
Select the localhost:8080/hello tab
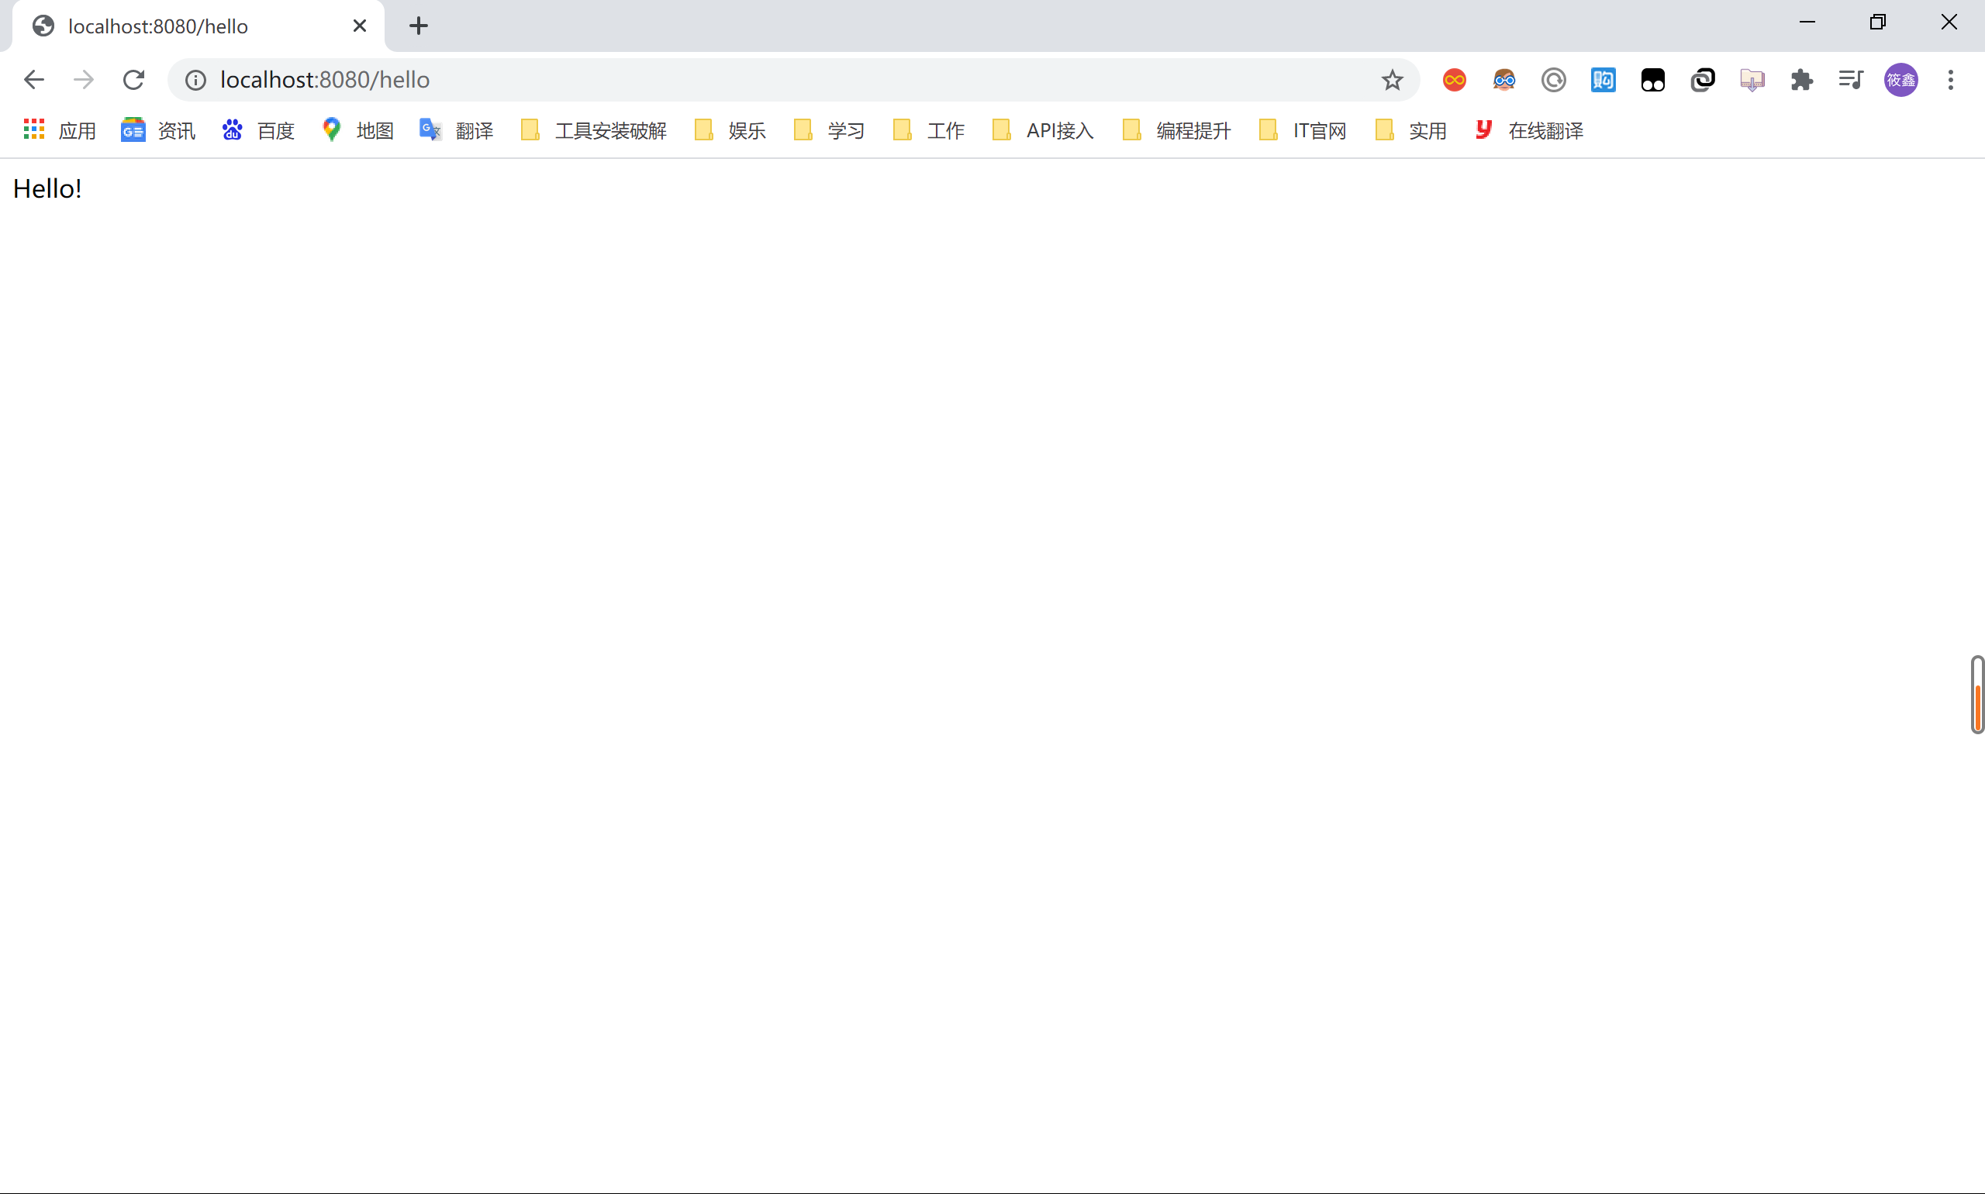pos(158,26)
